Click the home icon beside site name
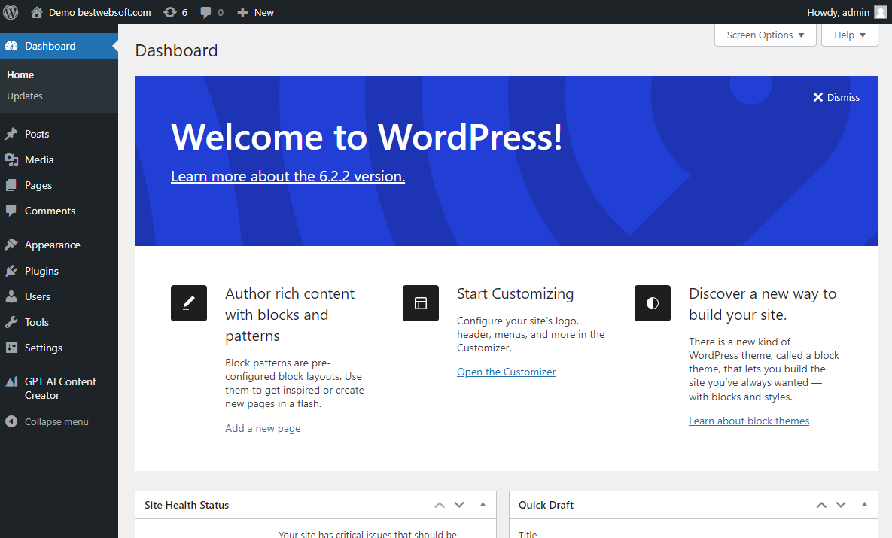Viewport: 892px width, 538px height. tap(37, 12)
